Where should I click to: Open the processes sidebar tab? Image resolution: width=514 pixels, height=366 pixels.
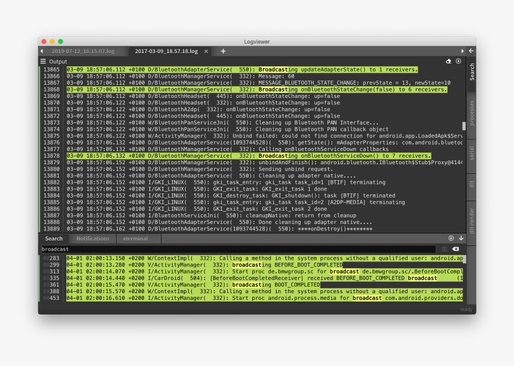[472, 113]
